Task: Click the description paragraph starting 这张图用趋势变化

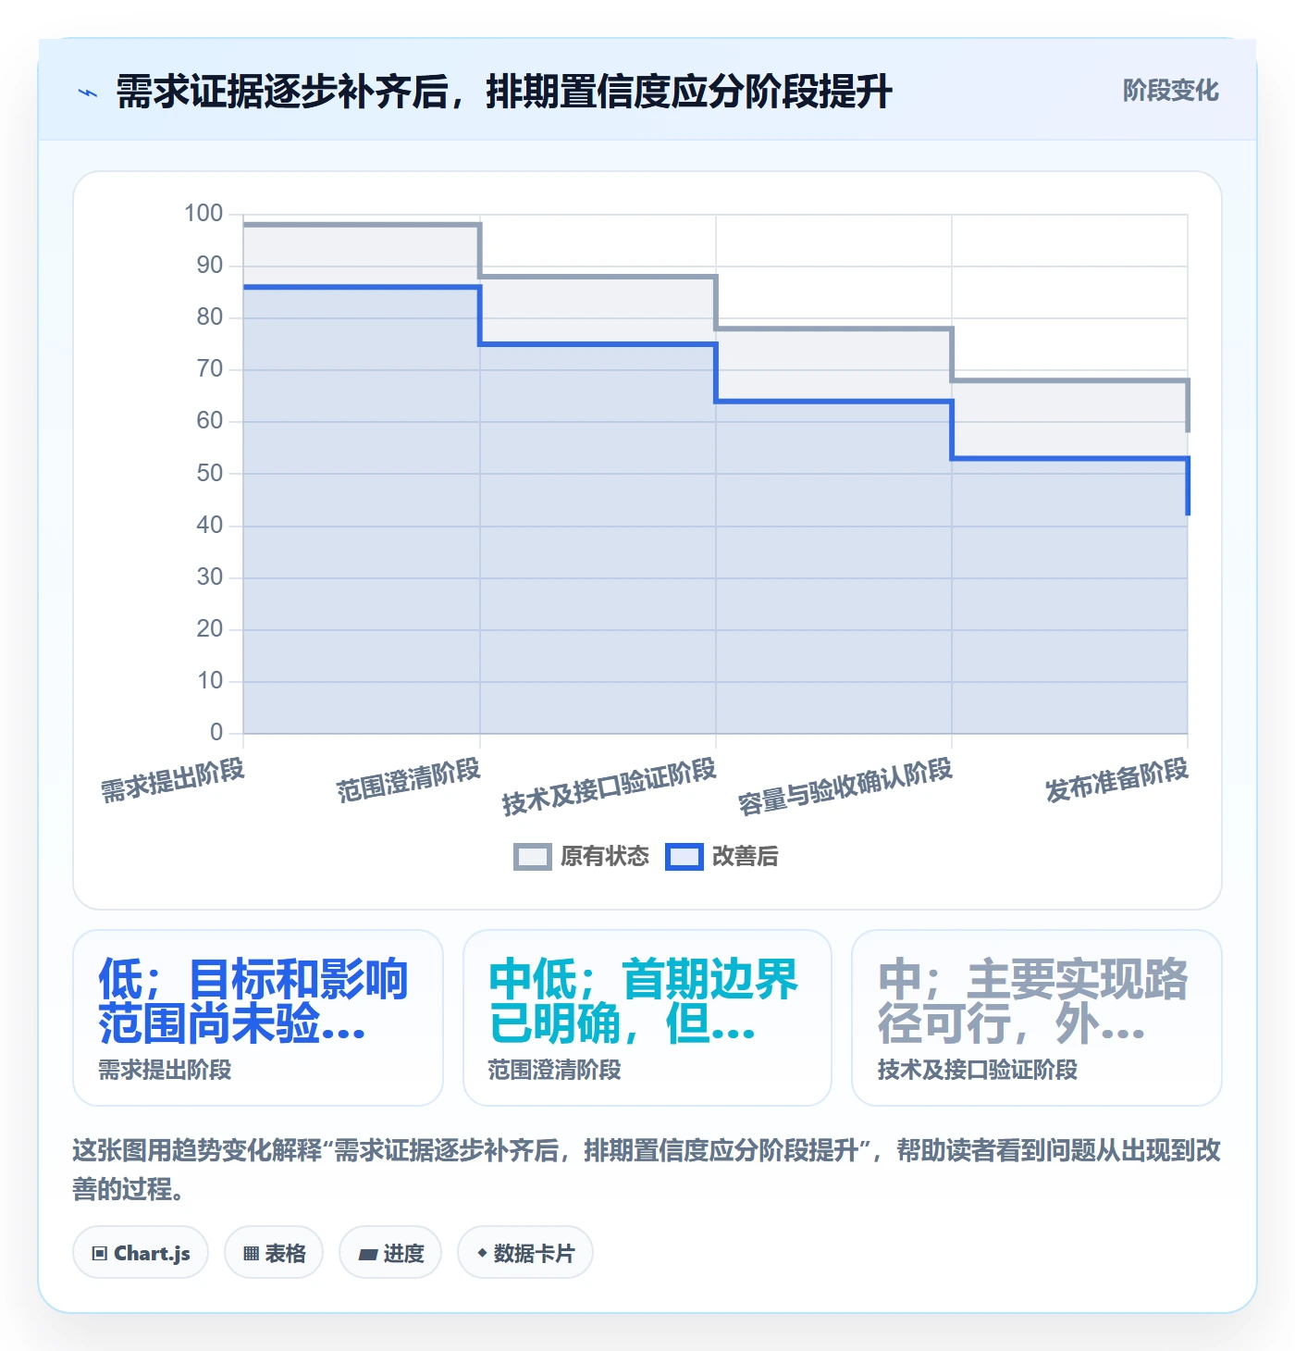Action: 647,1170
